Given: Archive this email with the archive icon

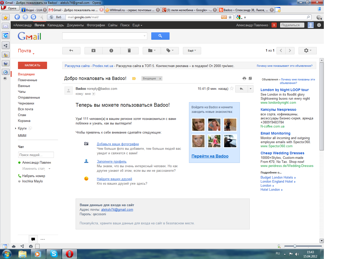Looking at the screenshot, I should coord(93,51).
